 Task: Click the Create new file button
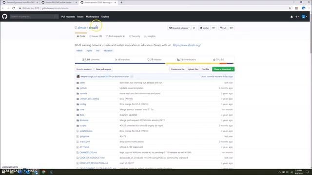click(177, 69)
